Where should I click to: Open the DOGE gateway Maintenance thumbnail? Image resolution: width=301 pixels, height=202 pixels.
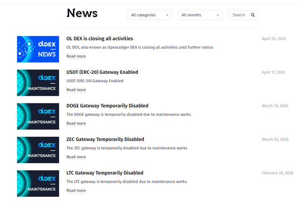point(38,117)
